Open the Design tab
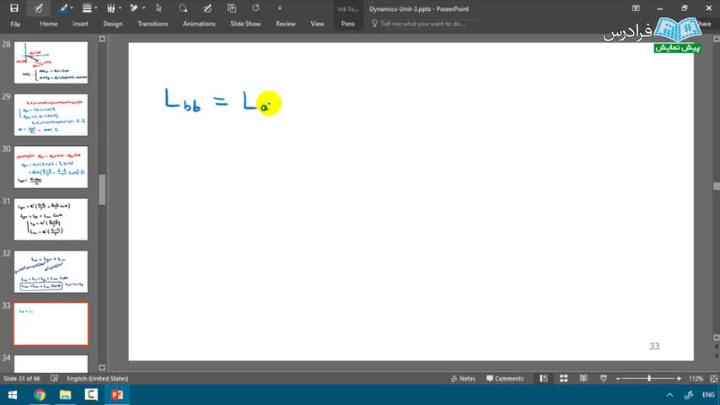 112,24
